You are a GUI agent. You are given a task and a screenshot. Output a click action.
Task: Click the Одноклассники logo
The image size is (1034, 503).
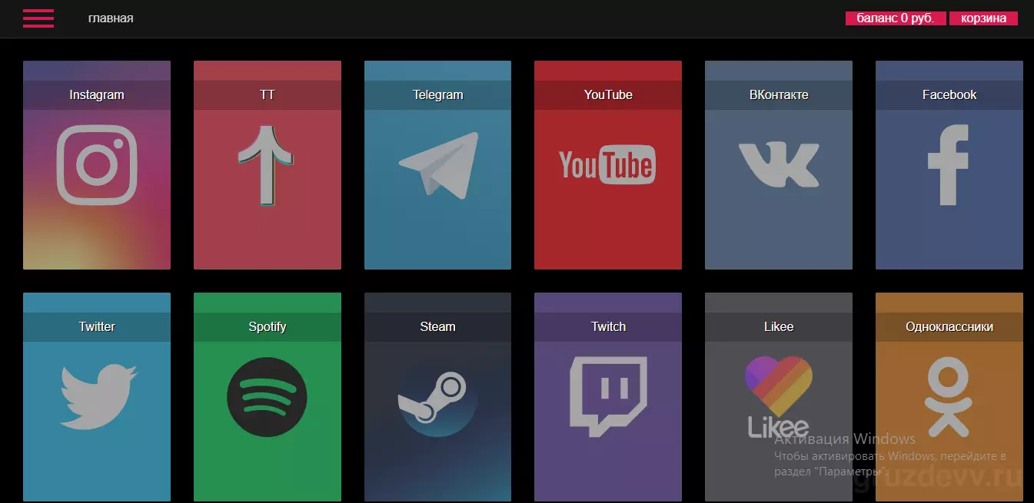click(x=948, y=397)
